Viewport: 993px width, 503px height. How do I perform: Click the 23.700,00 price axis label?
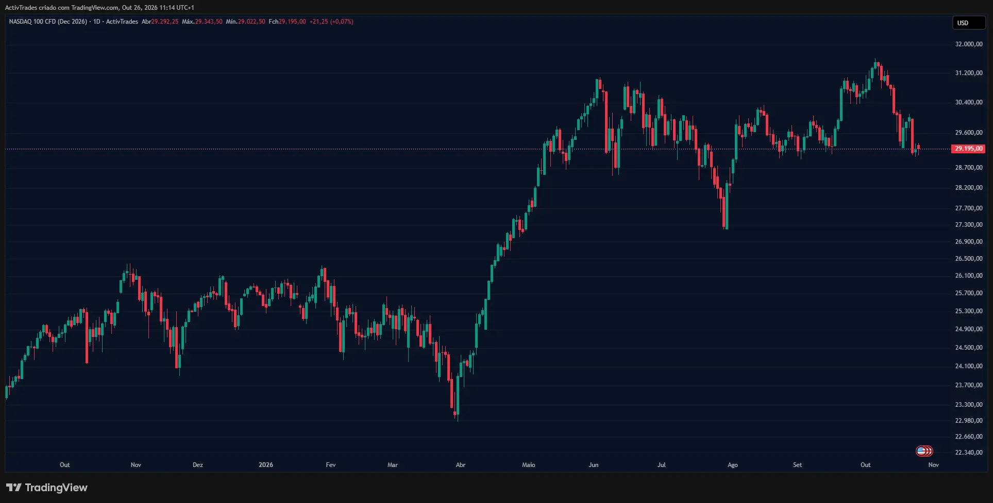point(969,385)
